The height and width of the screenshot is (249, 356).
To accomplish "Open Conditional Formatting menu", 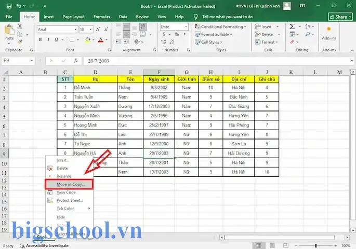I will click(220, 26).
